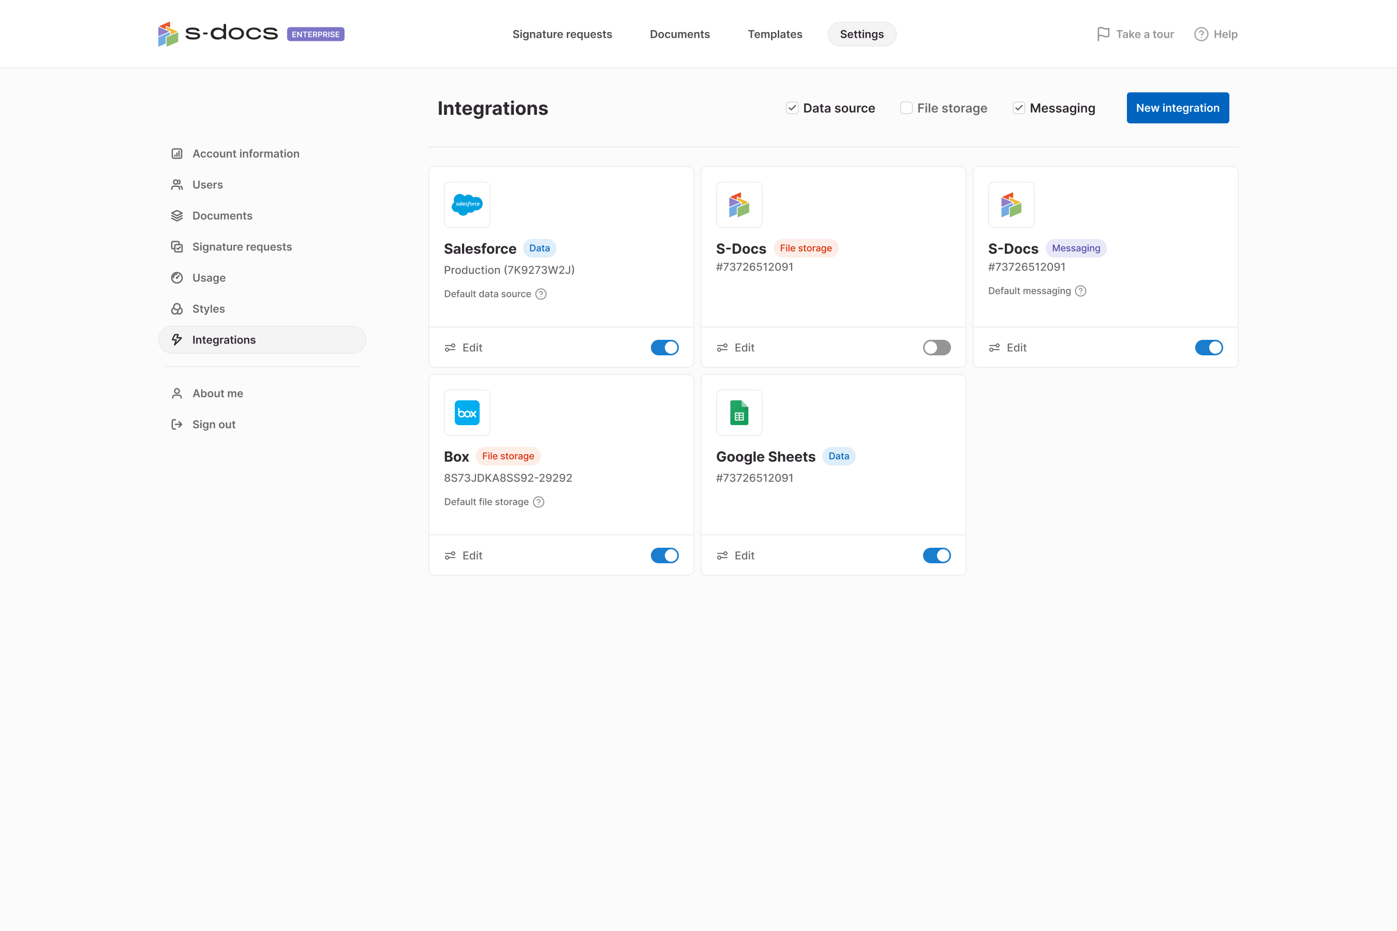
Task: Click the S-Docs logo in header
Action: [218, 34]
